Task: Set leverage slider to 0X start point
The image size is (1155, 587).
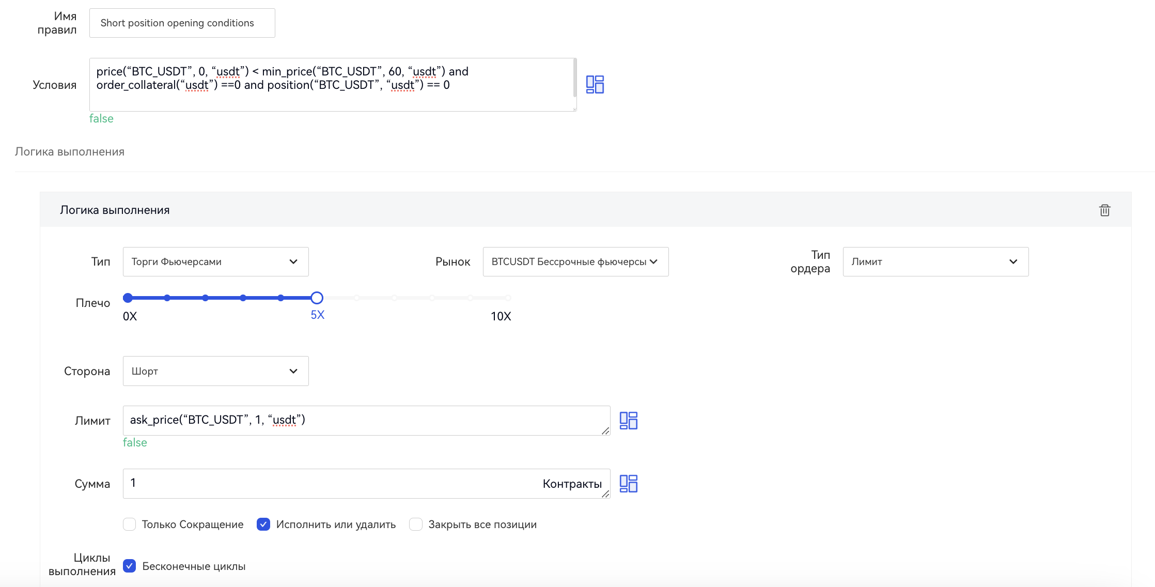Action: 128,298
